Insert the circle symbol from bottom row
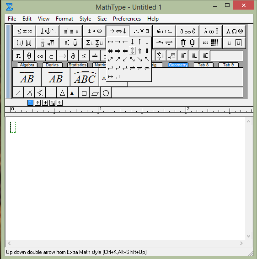The height and width of the screenshot is (259, 257). 106,93
